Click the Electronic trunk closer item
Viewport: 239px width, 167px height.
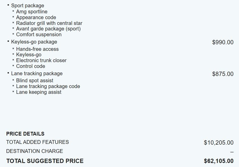(41, 60)
